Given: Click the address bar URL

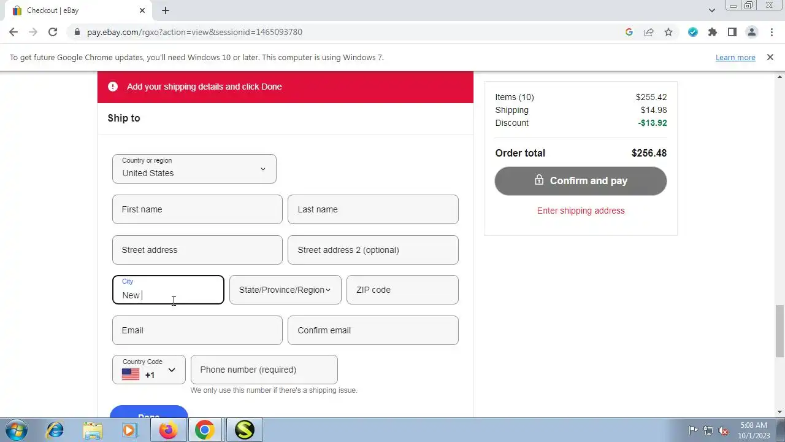Looking at the screenshot, I should (x=194, y=32).
